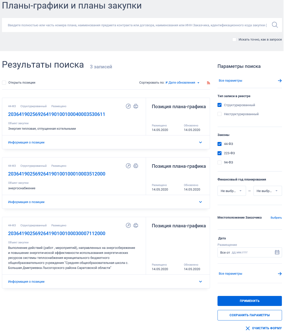Viewport: 284px width, 334px height.
Task: Click the magnifier search icon
Action: click(275, 25)
